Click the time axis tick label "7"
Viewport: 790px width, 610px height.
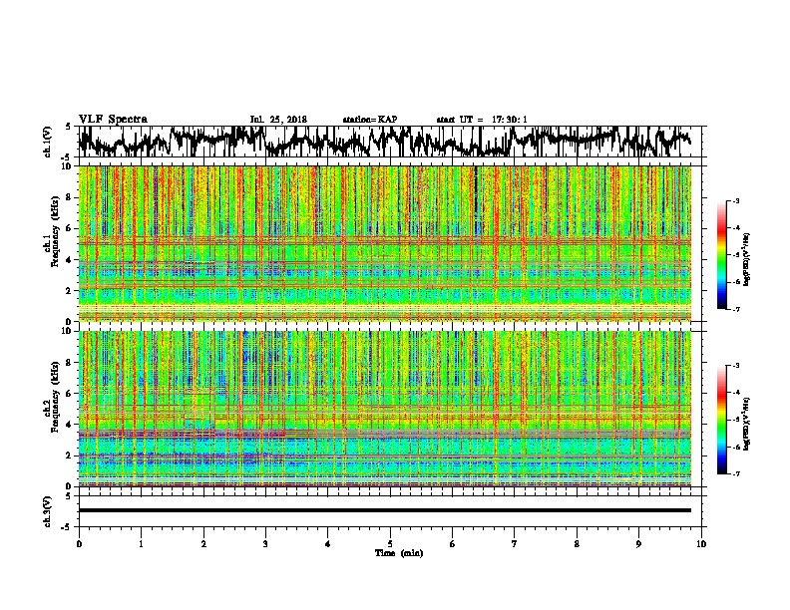pos(515,544)
